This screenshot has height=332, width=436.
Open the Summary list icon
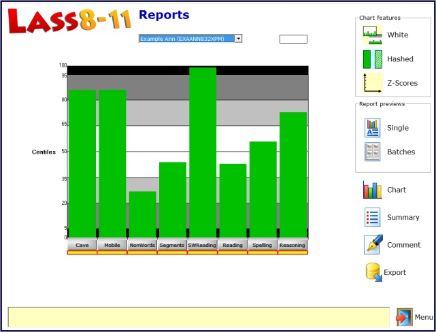point(372,217)
